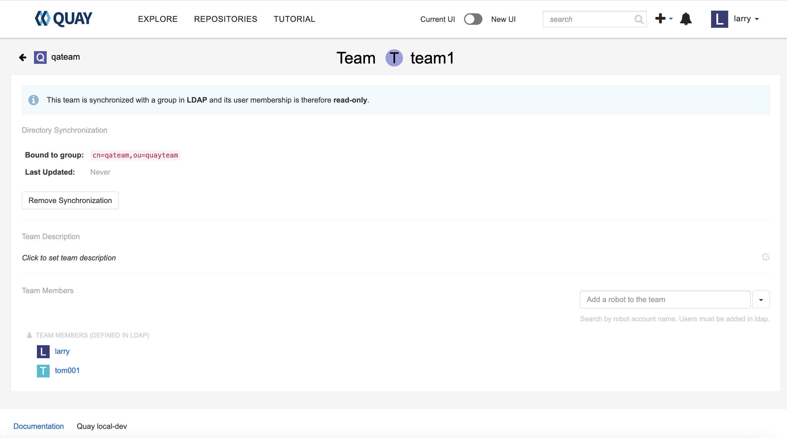Viewport: 787px width, 438px height.
Task: Open the Repositories menu item
Action: click(x=225, y=19)
